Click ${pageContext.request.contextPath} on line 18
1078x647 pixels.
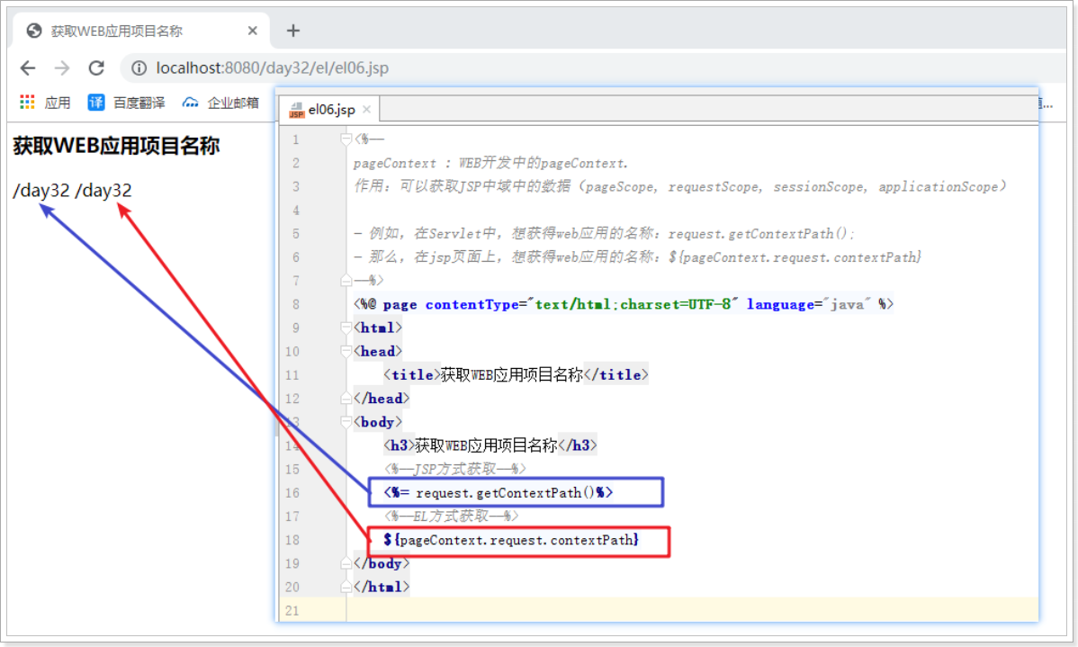tap(511, 540)
